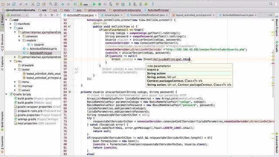Click the override gutter icon on line 44
The image size is (279, 157).
click(69, 27)
